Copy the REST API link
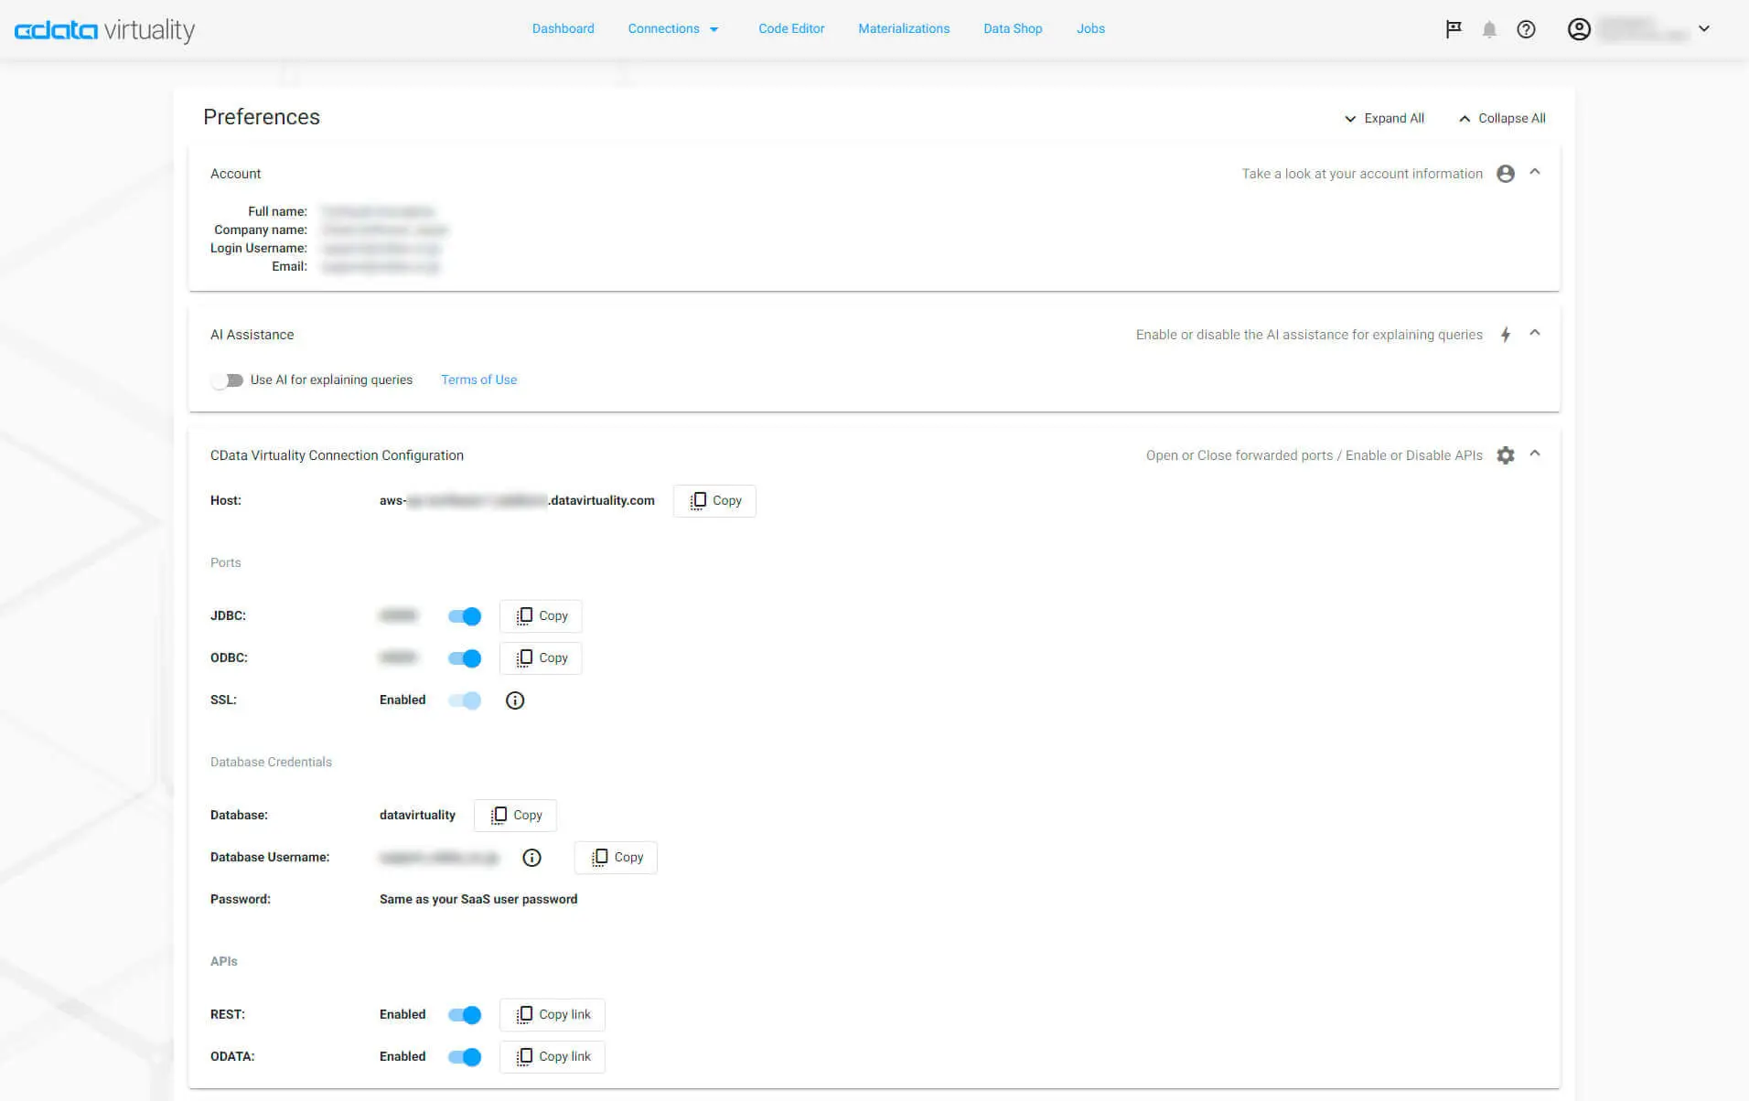This screenshot has width=1749, height=1101. click(x=553, y=1015)
